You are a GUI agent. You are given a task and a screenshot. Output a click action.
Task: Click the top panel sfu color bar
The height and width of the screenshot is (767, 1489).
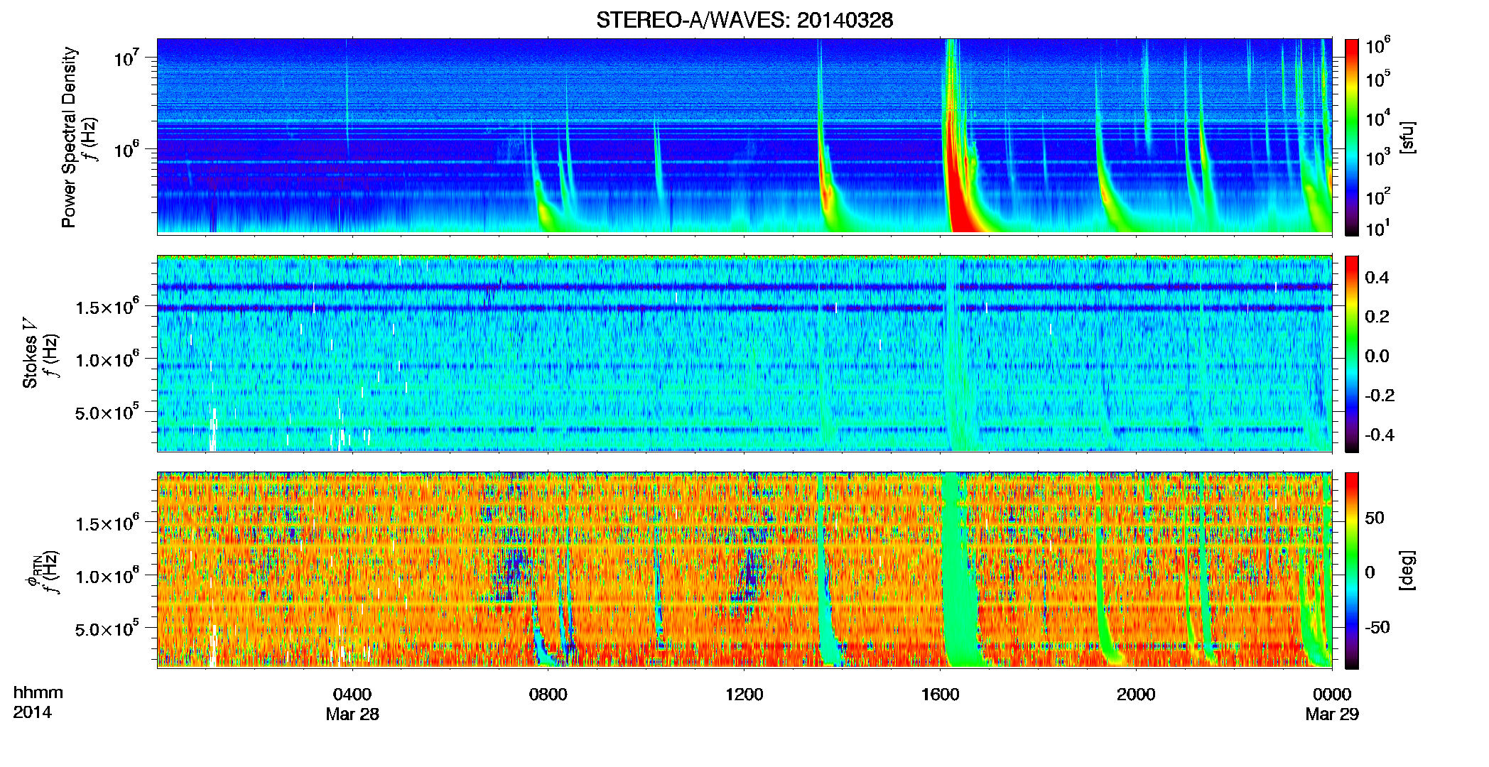(1352, 137)
